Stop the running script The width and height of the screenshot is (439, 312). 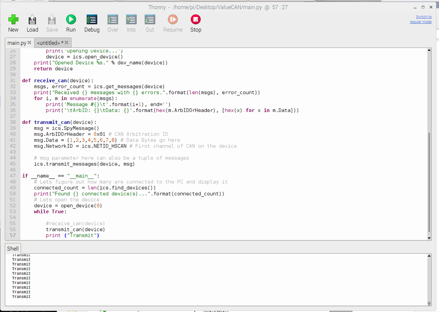click(x=196, y=19)
